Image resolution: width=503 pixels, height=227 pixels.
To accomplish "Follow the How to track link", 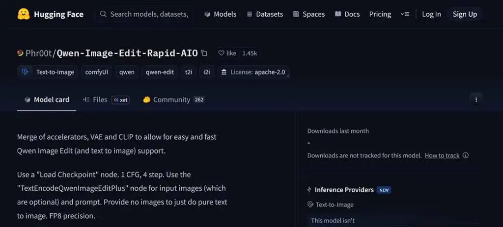I will 442,155.
